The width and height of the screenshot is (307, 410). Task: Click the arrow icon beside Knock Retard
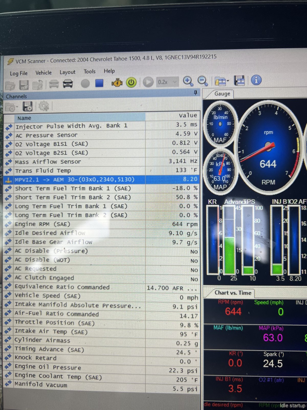tap(8, 357)
